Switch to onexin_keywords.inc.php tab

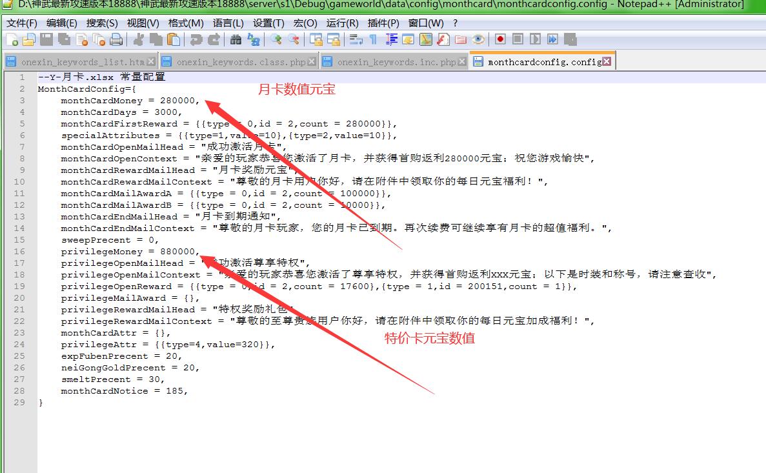pyautogui.click(x=395, y=62)
